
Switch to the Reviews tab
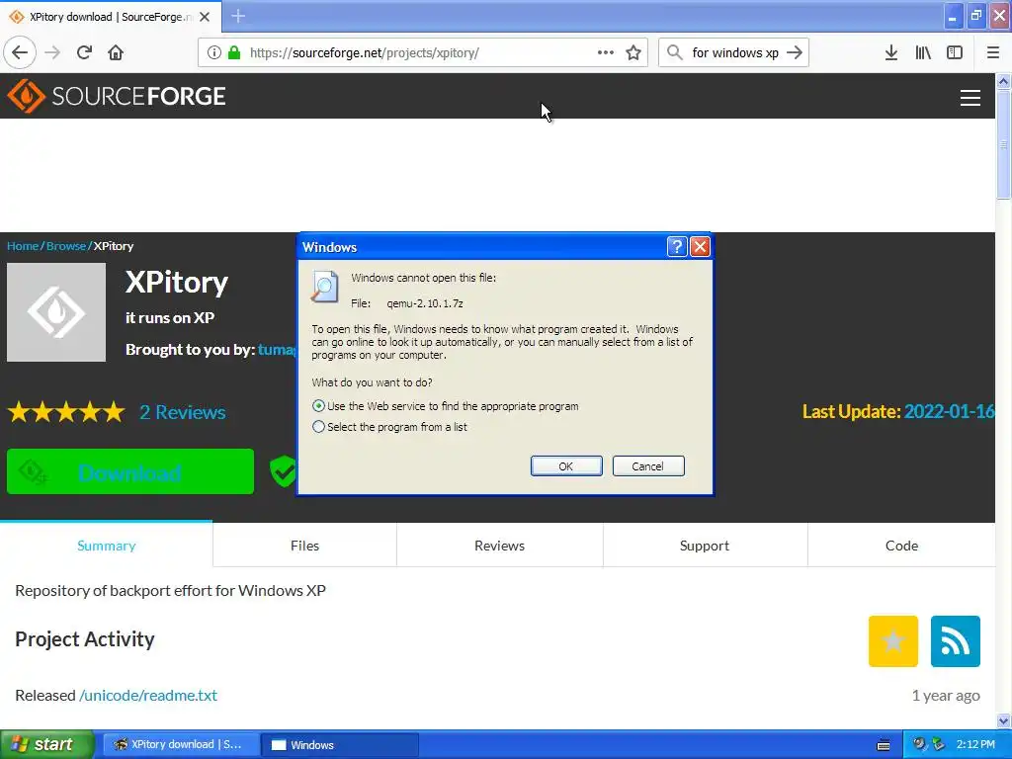tap(499, 546)
